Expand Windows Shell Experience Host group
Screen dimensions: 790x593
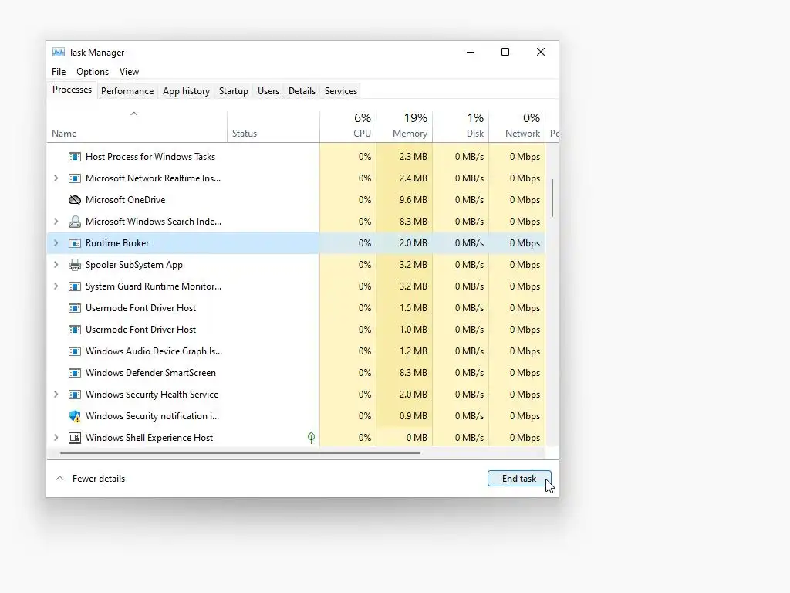56,438
